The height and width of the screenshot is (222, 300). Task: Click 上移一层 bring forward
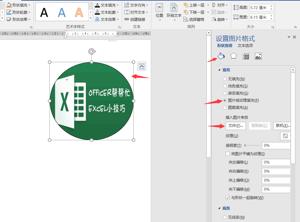pos(194,5)
